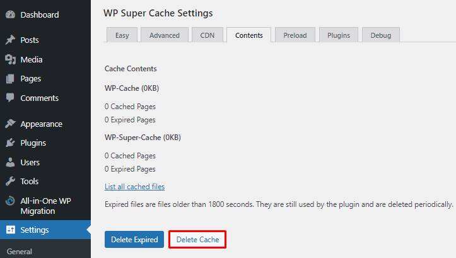Select the Settings menu item

35,230
